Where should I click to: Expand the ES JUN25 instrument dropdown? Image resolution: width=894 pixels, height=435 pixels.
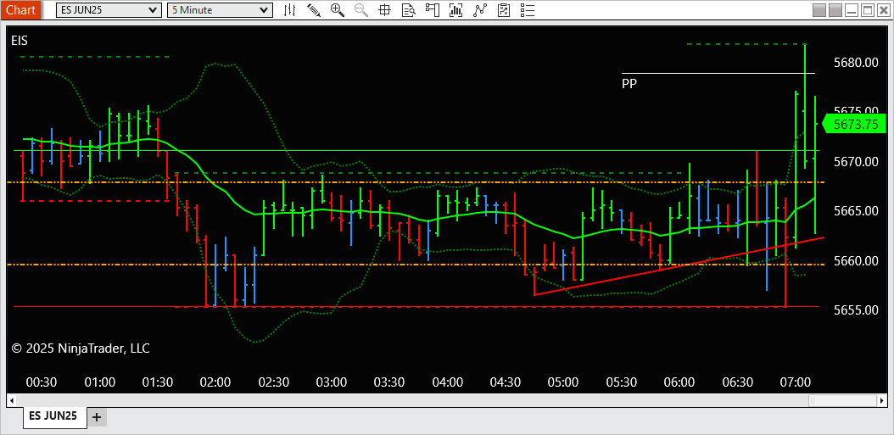click(x=109, y=9)
